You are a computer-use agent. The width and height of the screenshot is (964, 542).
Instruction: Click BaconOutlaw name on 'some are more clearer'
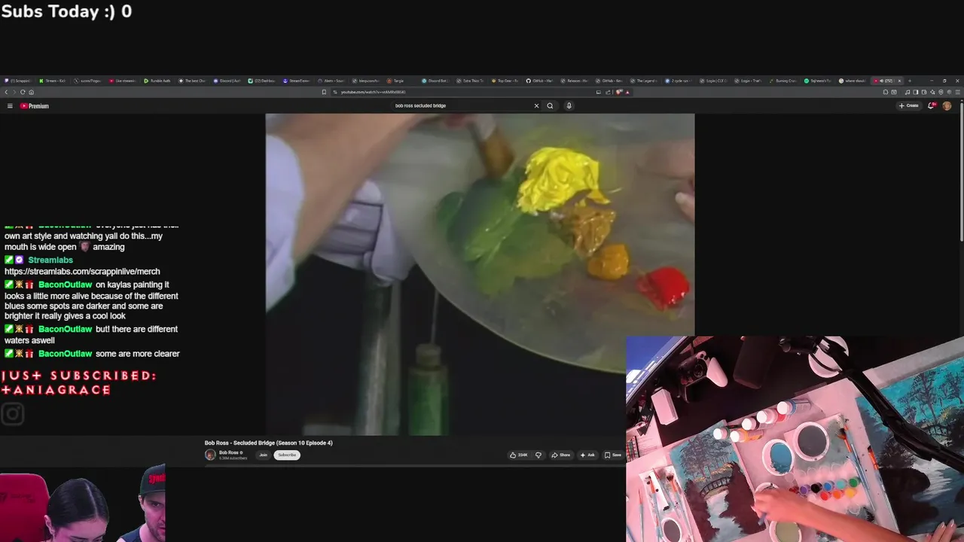click(66, 354)
